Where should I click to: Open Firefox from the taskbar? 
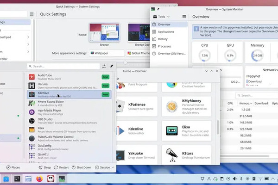point(38,179)
